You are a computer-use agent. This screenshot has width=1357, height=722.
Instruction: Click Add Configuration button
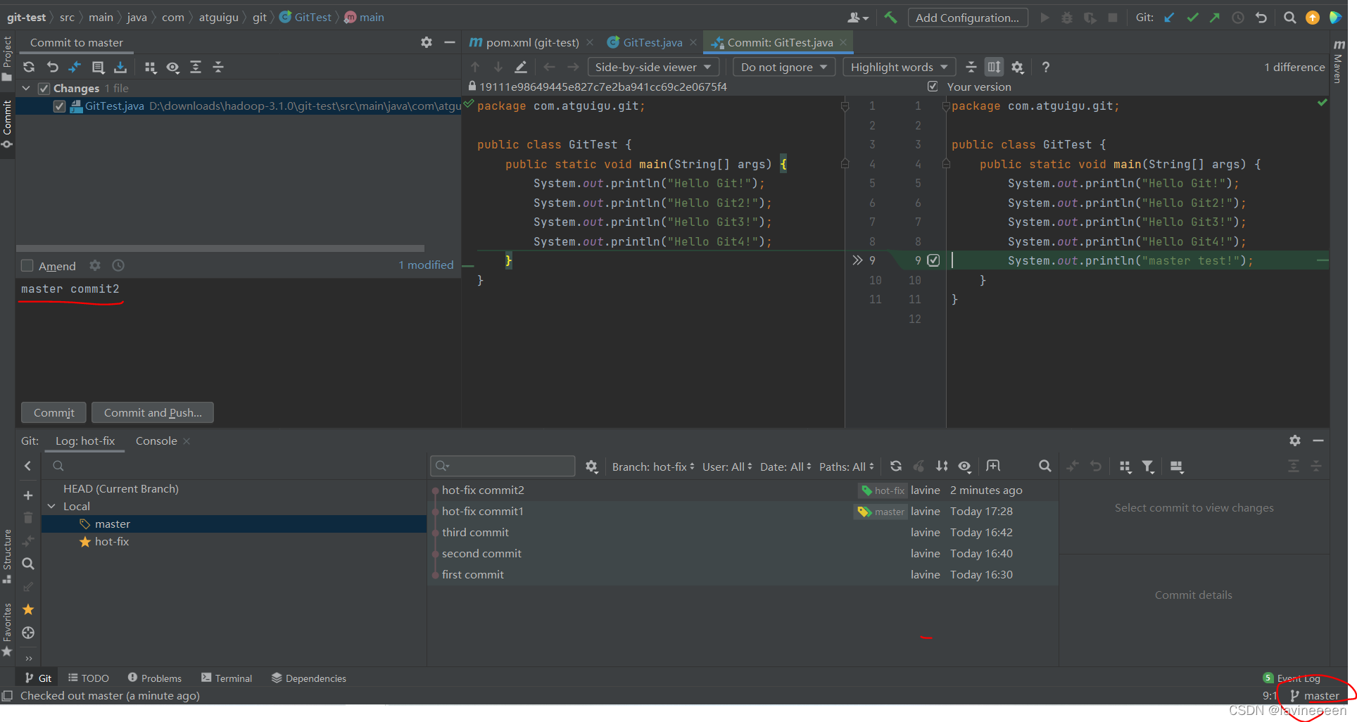(x=967, y=18)
